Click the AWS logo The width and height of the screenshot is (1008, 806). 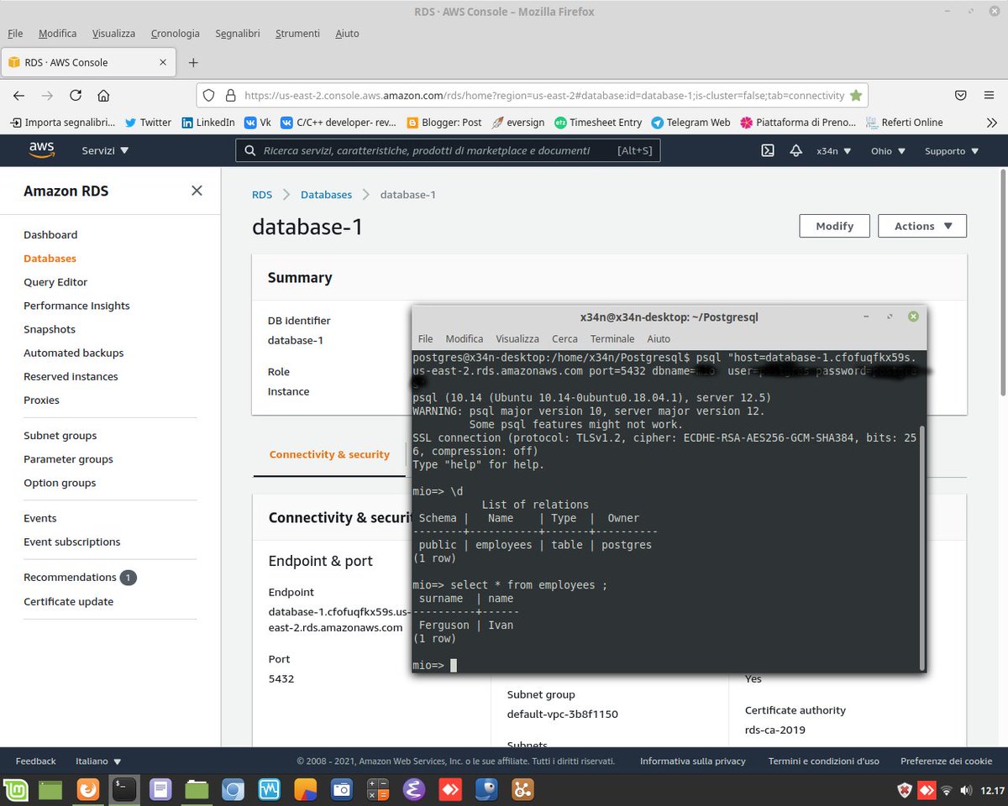coord(41,150)
